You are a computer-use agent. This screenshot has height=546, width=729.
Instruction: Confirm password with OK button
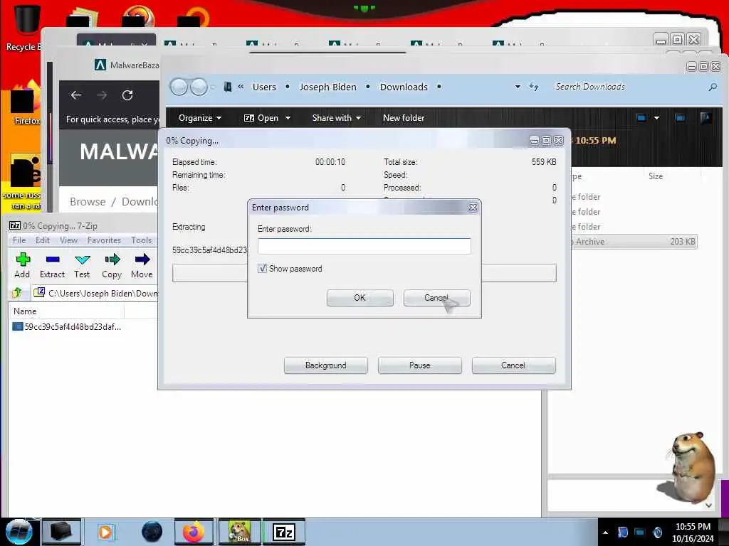coord(360,298)
